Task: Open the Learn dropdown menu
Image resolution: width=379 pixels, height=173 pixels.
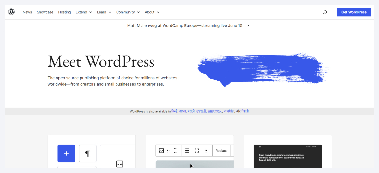Action: (x=104, y=12)
